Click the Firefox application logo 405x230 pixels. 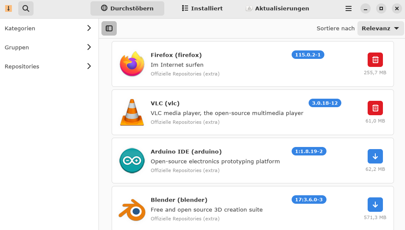132,64
